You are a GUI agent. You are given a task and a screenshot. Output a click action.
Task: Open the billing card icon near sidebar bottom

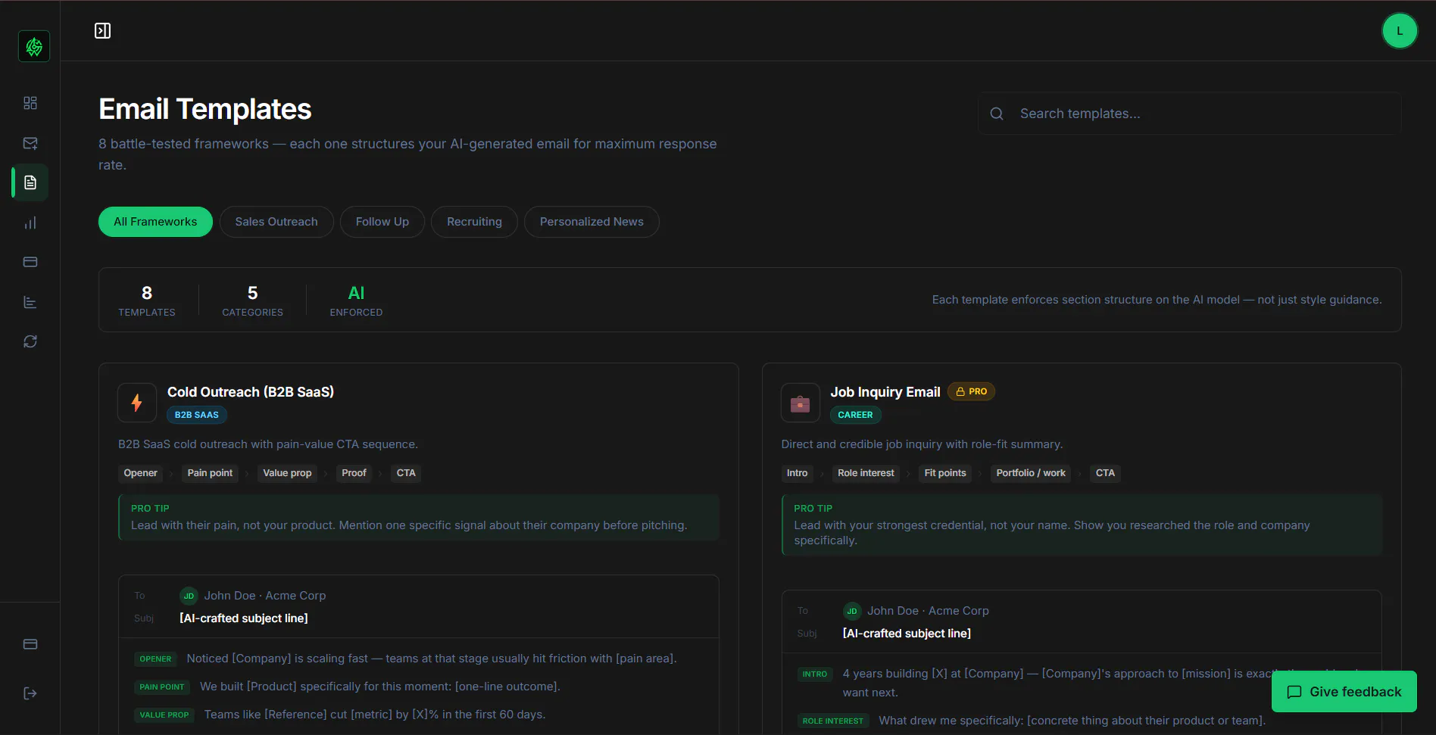click(x=30, y=644)
